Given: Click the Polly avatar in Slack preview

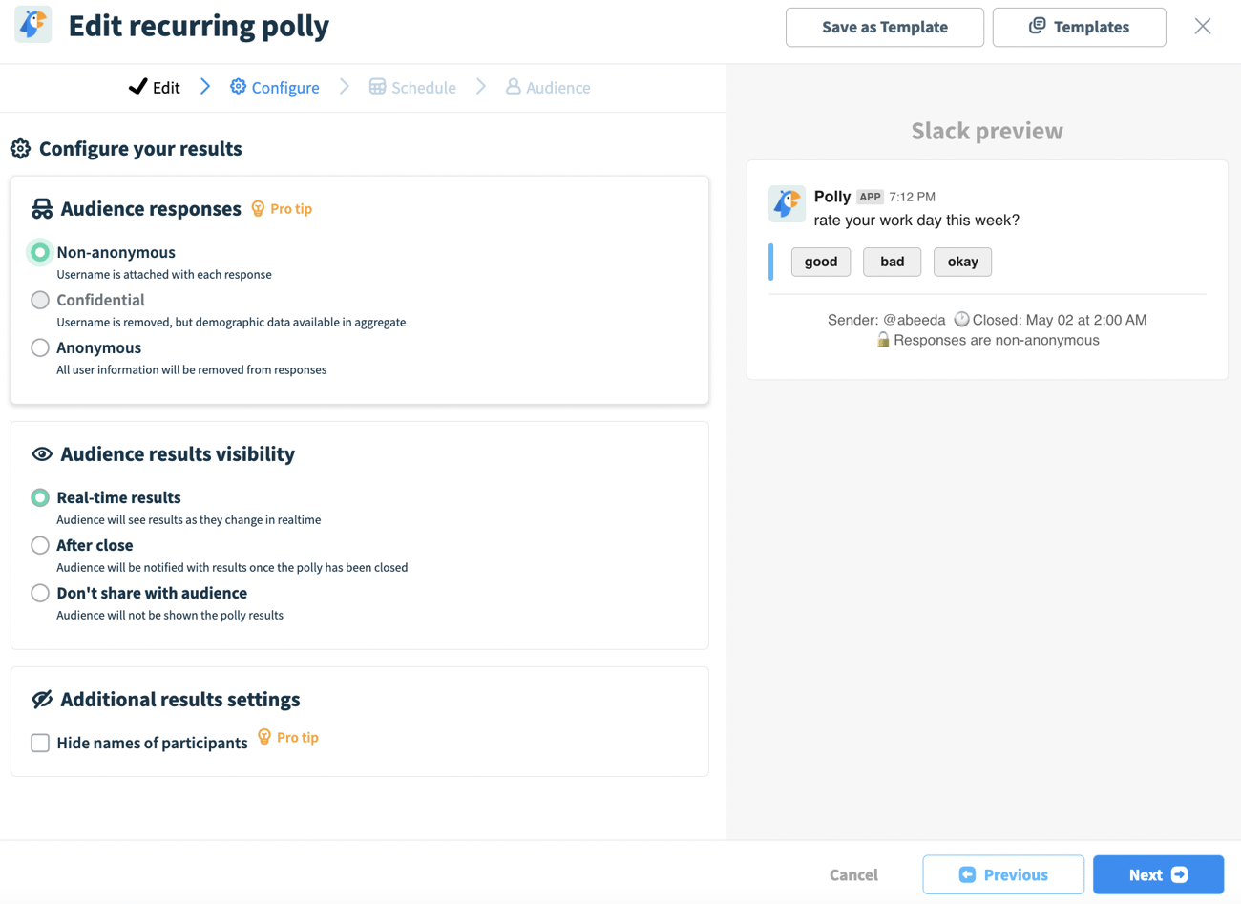Looking at the screenshot, I should point(787,204).
